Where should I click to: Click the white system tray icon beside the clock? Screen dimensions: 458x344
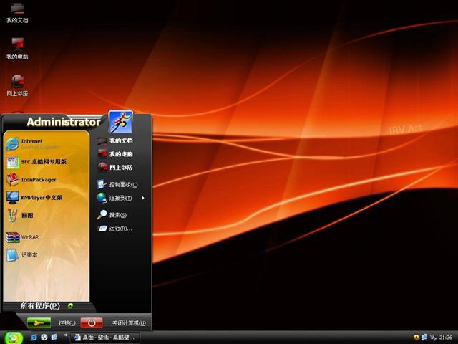tap(433, 338)
